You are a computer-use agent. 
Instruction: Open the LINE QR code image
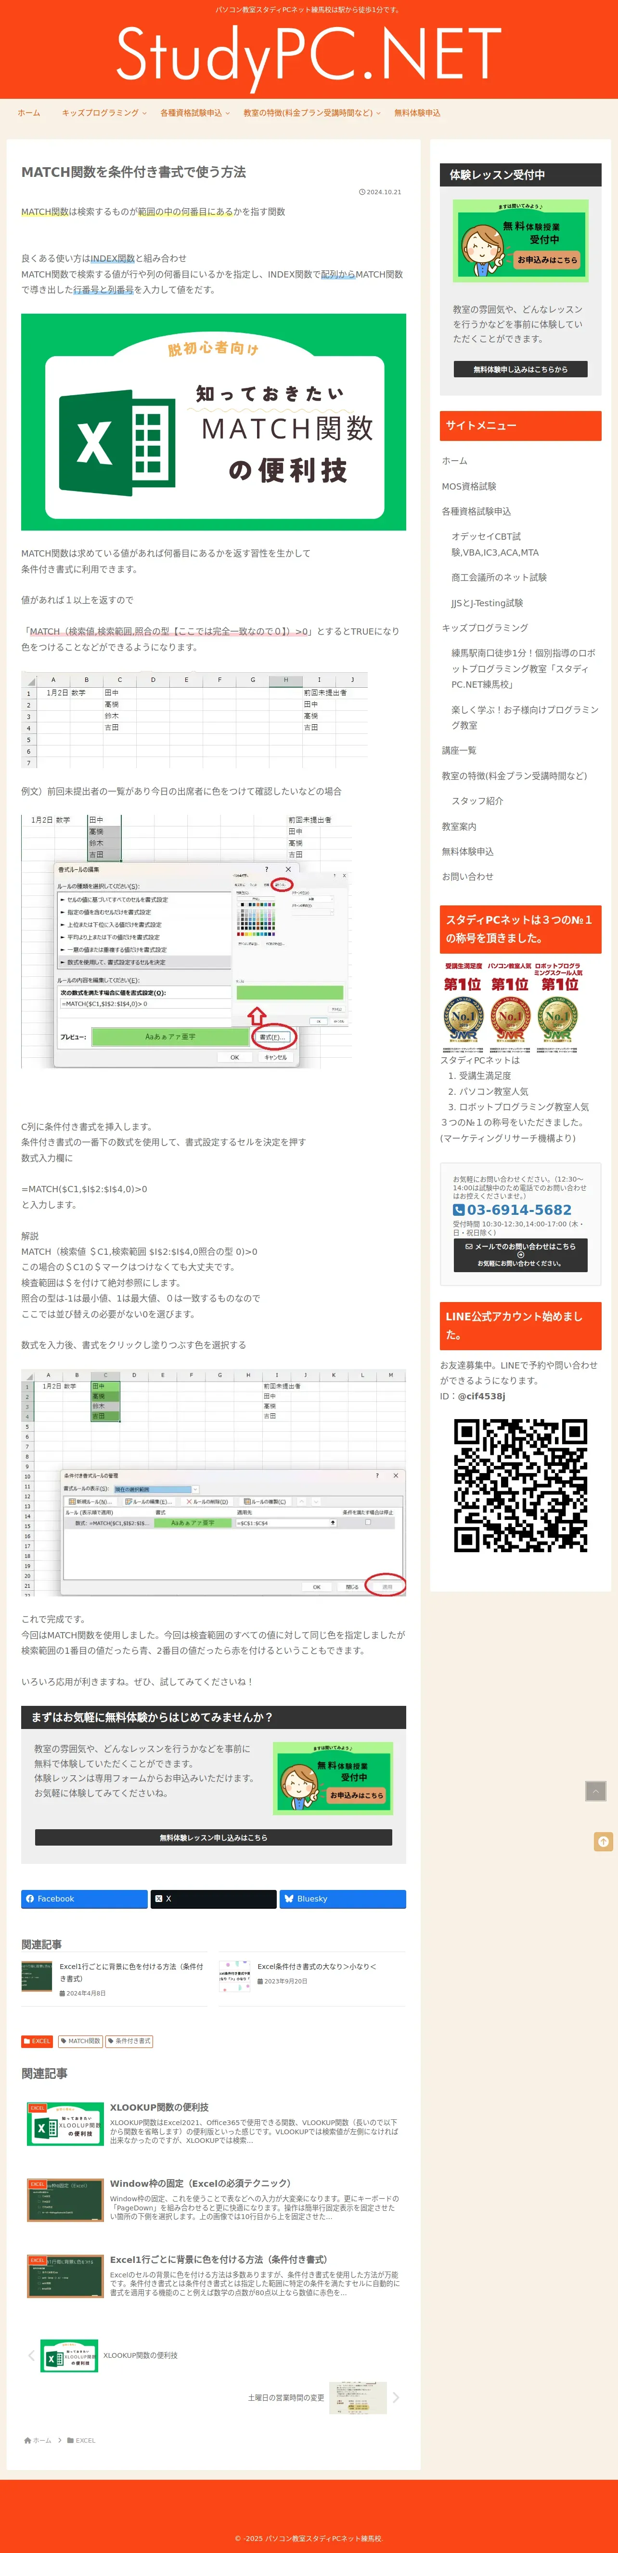(x=520, y=1485)
